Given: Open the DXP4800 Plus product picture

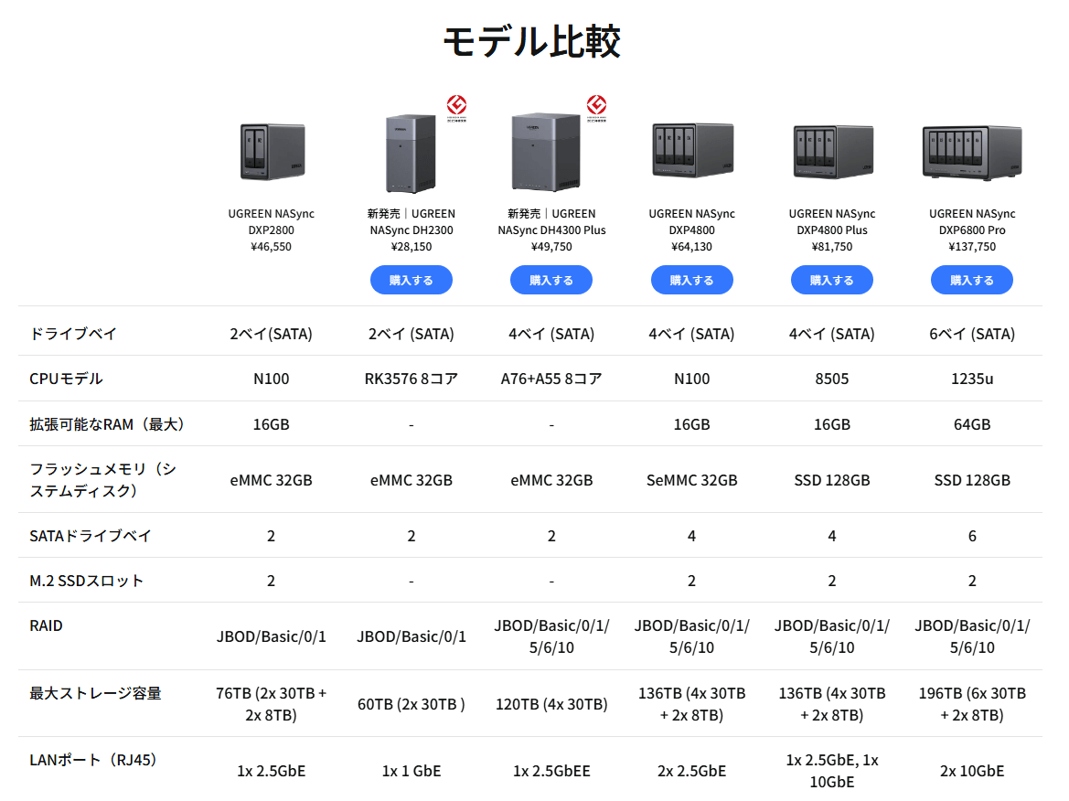Looking at the screenshot, I should click(832, 151).
